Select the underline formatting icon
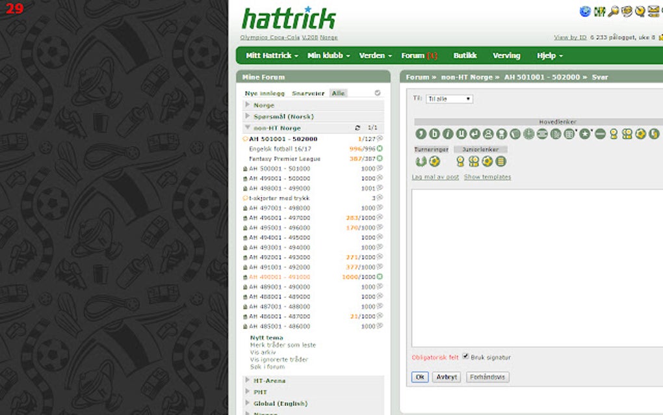 [463, 134]
